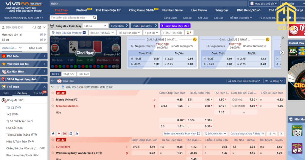Play live stream for Manly United match
Image resolution: width=305 pixels, height=160 pixels.
(59, 134)
